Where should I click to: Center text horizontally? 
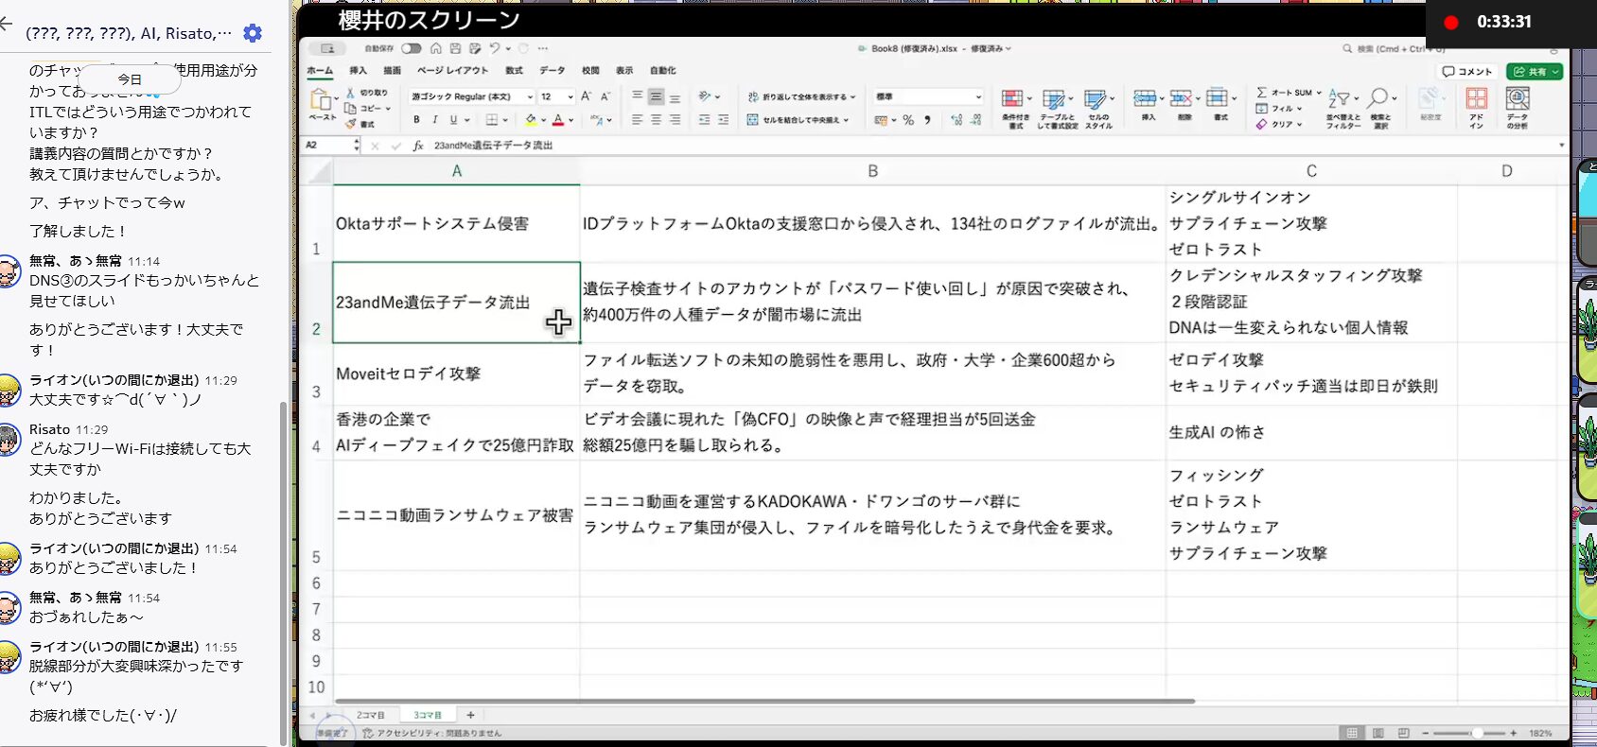pos(656,120)
